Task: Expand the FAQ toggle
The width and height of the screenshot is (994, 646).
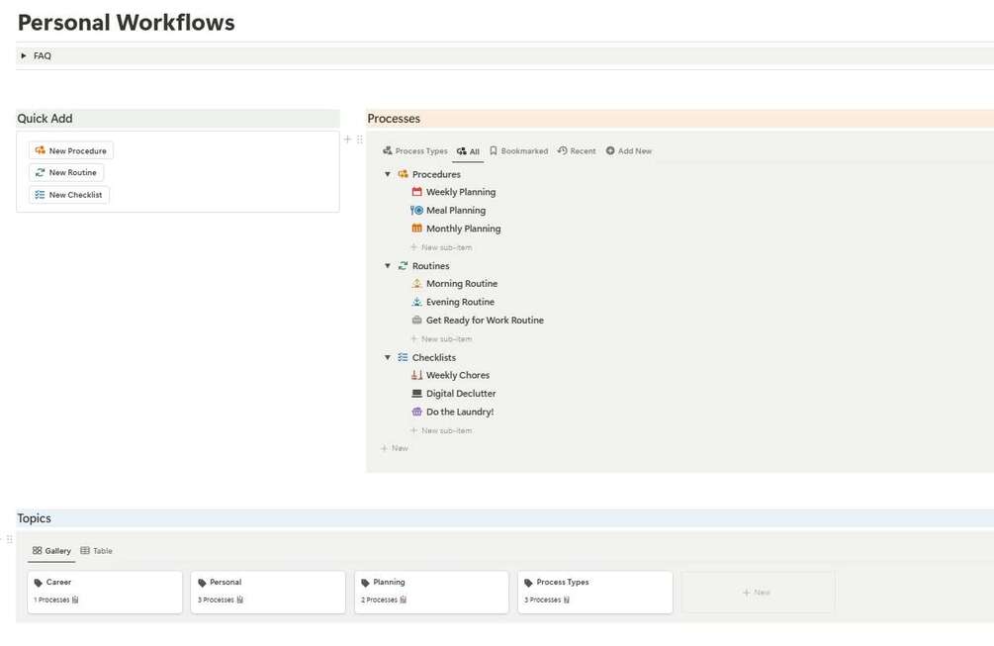Action: (24, 56)
